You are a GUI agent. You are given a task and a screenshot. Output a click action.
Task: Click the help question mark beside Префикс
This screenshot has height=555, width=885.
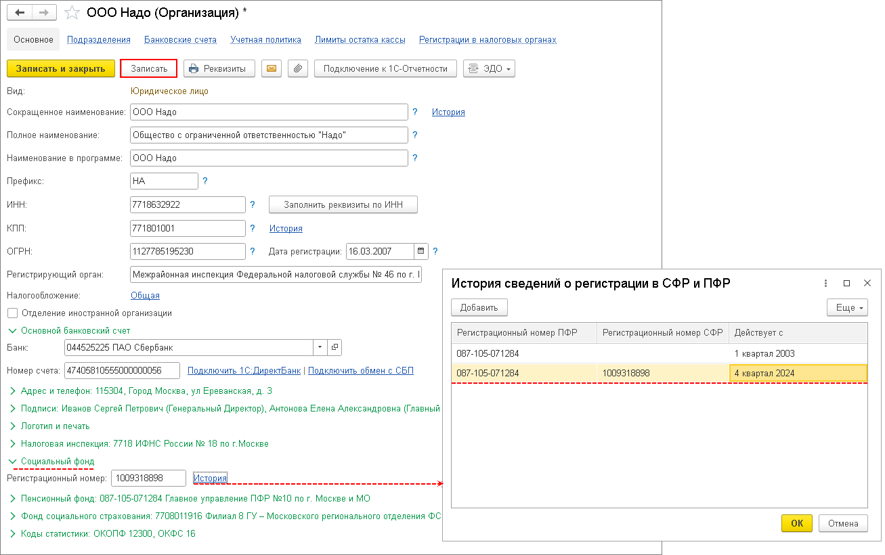pos(205,181)
